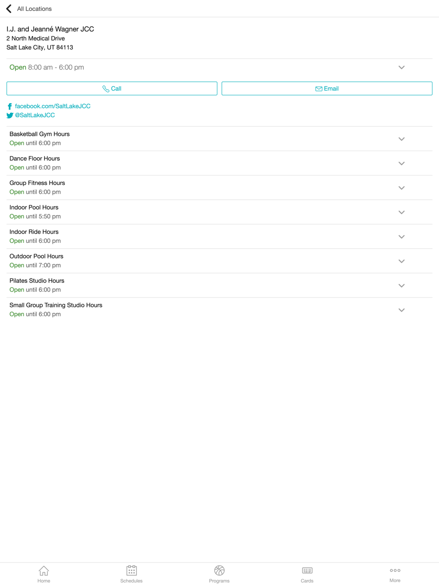Viewport: 439px width, 586px height.
Task: Expand Outdoor Pool Hours chevron
Action: (401, 261)
